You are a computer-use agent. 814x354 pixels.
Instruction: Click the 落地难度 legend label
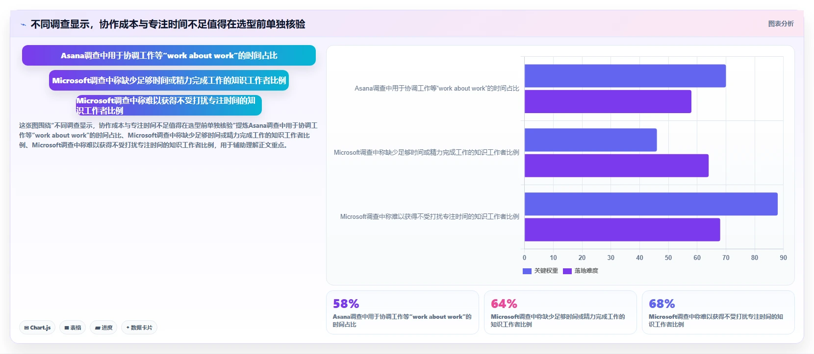coord(586,271)
